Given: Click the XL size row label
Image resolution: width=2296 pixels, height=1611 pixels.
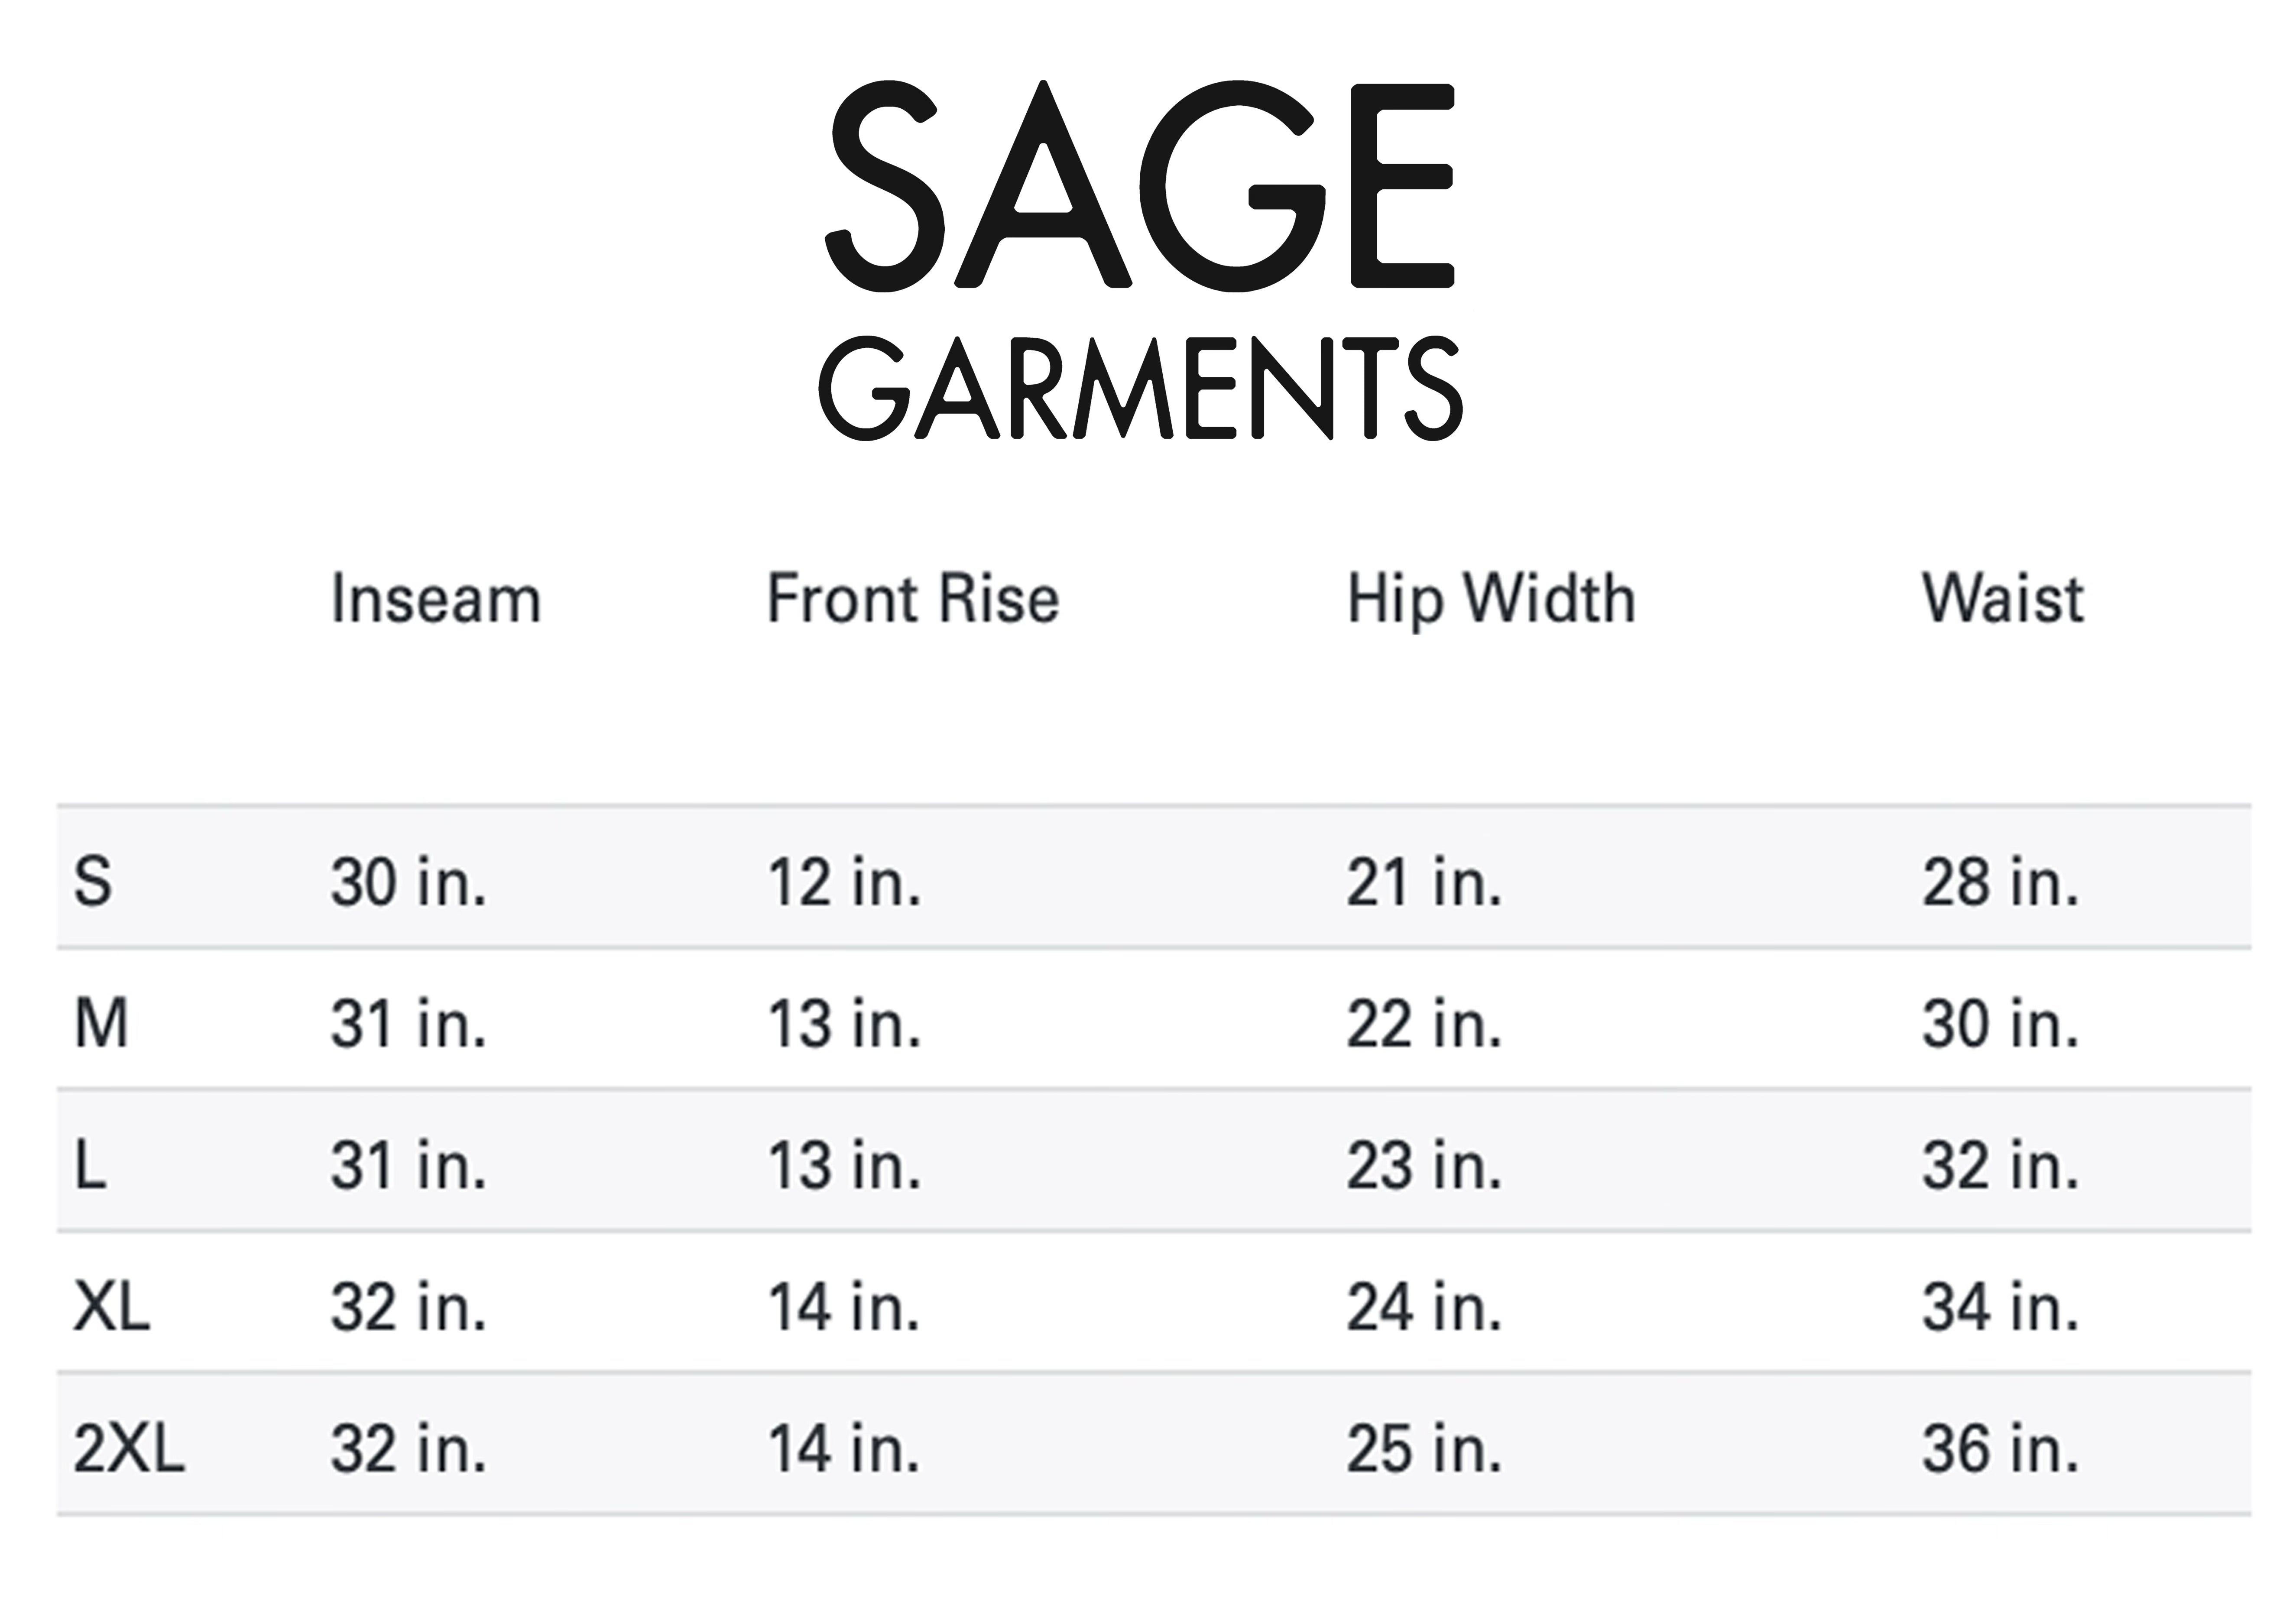Looking at the screenshot, I should (111, 1308).
